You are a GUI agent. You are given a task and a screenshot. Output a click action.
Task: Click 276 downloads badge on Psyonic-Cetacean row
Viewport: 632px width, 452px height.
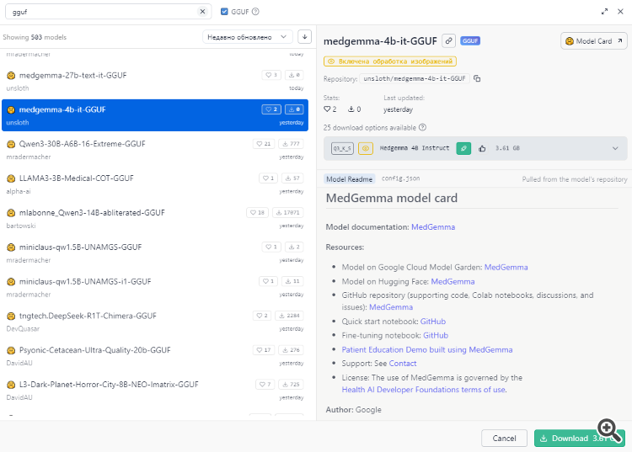coord(291,350)
